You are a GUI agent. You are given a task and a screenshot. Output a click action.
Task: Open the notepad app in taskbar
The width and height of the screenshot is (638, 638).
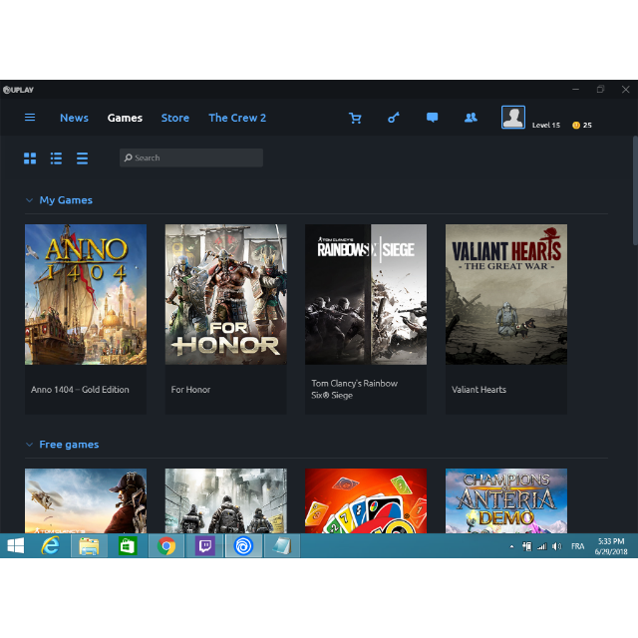coord(282,546)
